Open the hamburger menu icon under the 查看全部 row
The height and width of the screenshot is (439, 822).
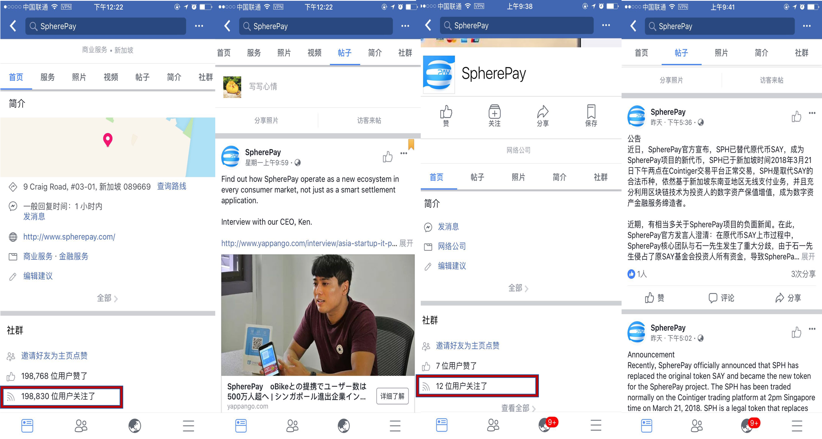[x=596, y=425]
